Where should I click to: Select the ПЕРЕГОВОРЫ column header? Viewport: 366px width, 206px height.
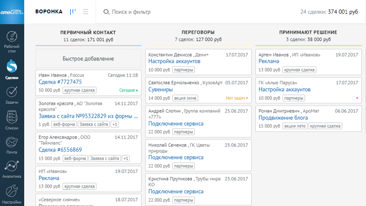point(198,32)
